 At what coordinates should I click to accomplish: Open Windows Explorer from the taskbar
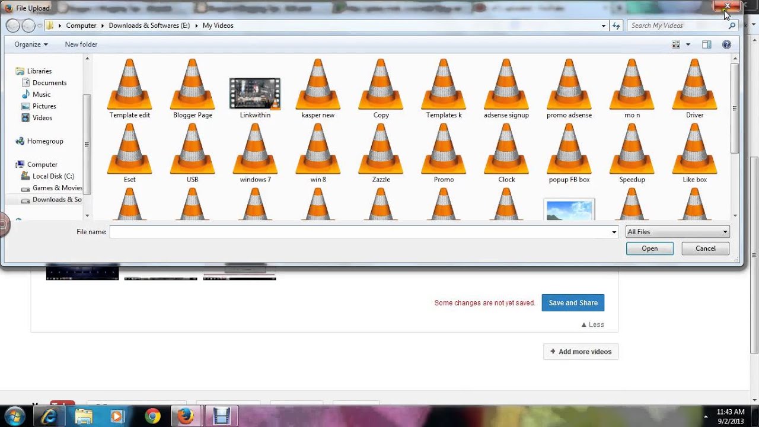84,416
